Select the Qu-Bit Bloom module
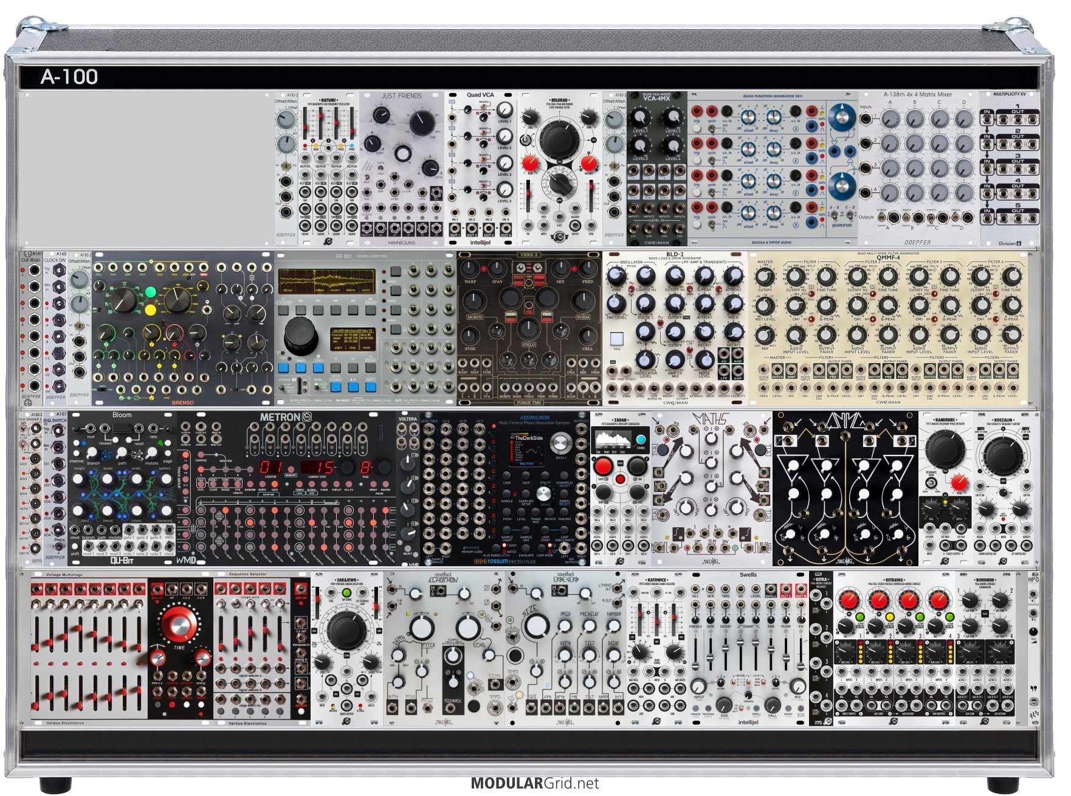The image size is (1071, 796). coord(122,488)
